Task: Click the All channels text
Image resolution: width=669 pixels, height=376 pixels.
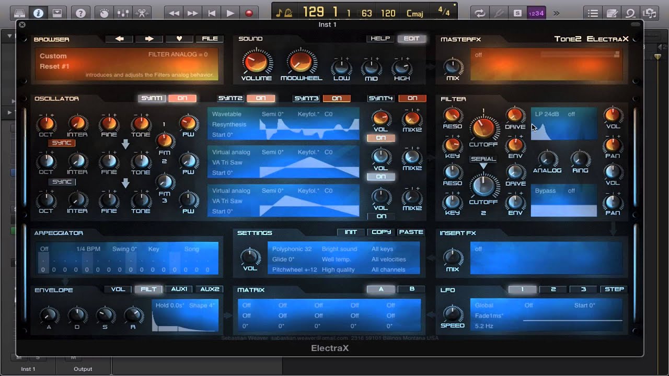Action: 388,270
